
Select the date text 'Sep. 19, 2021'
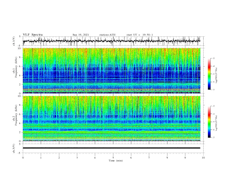pyautogui.click(x=81, y=35)
